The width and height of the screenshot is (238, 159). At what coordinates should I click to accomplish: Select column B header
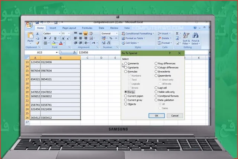pos(60,58)
